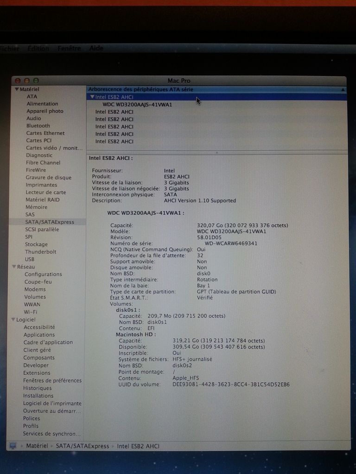
Task: Select Thunderbolt in the sidebar
Action: 41,251
